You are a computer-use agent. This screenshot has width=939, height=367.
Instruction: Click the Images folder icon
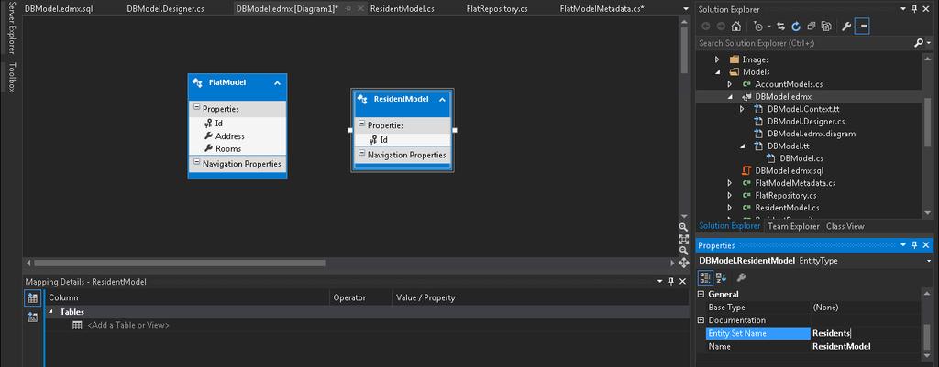735,59
